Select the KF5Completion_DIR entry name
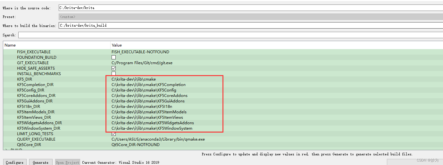 pyautogui.click(x=35, y=85)
